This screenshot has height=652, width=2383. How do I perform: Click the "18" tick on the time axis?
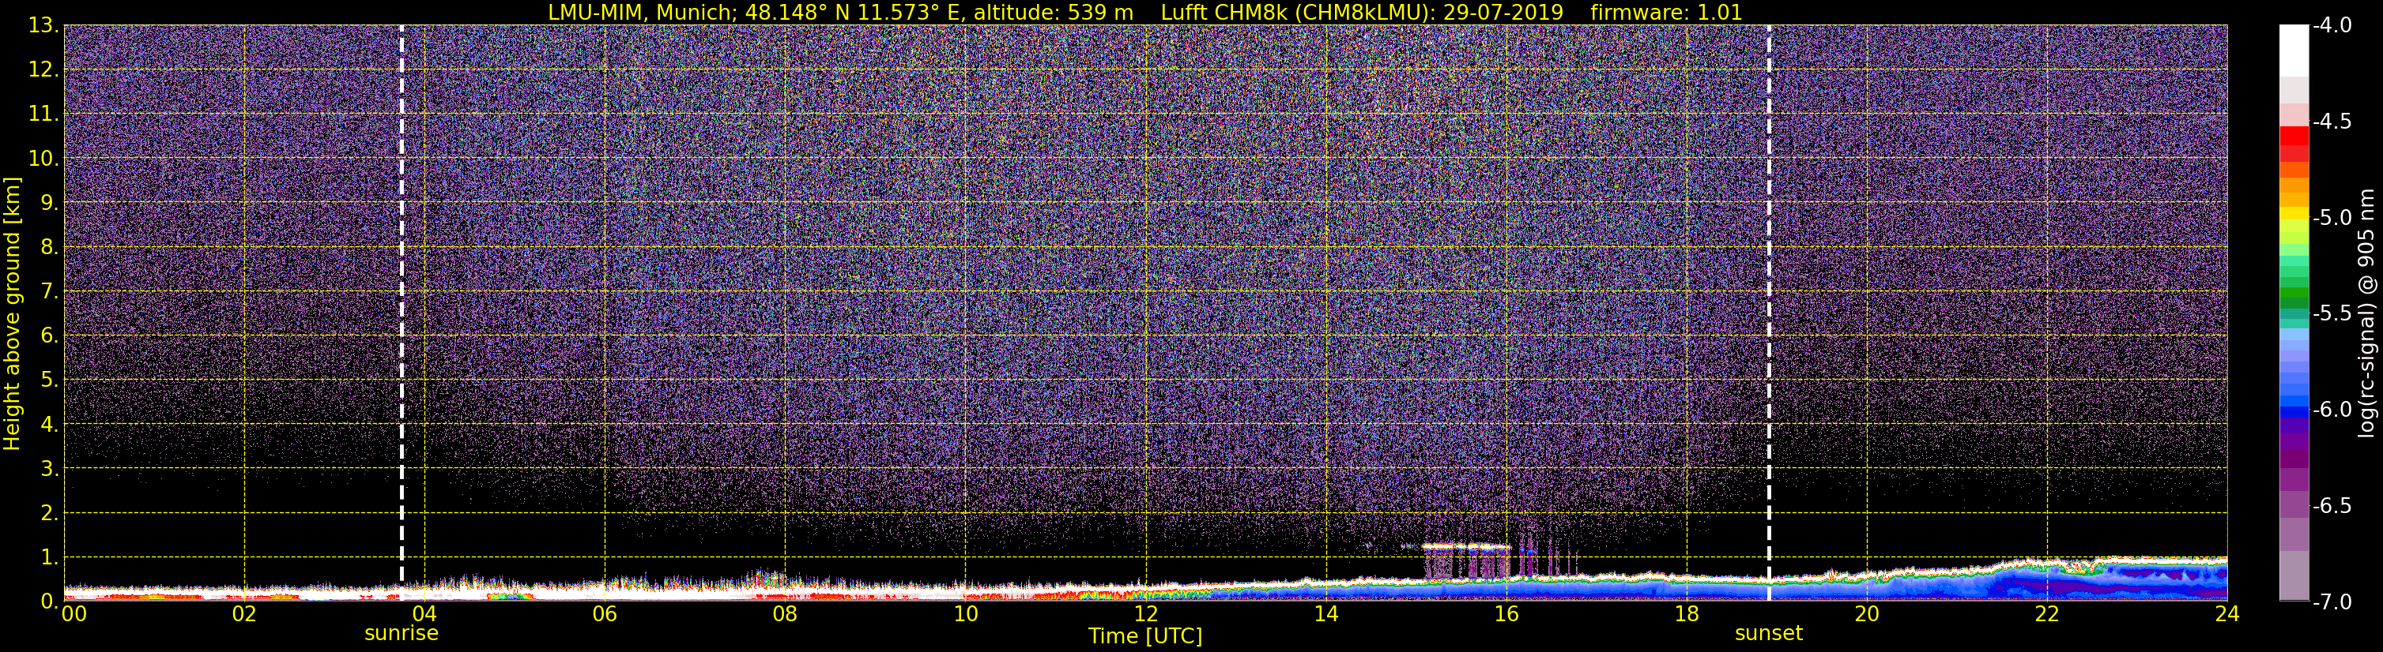[x=1687, y=614]
